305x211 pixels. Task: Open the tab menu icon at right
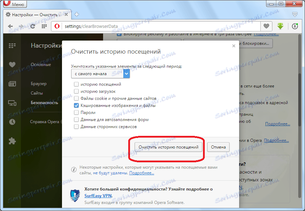295,14
